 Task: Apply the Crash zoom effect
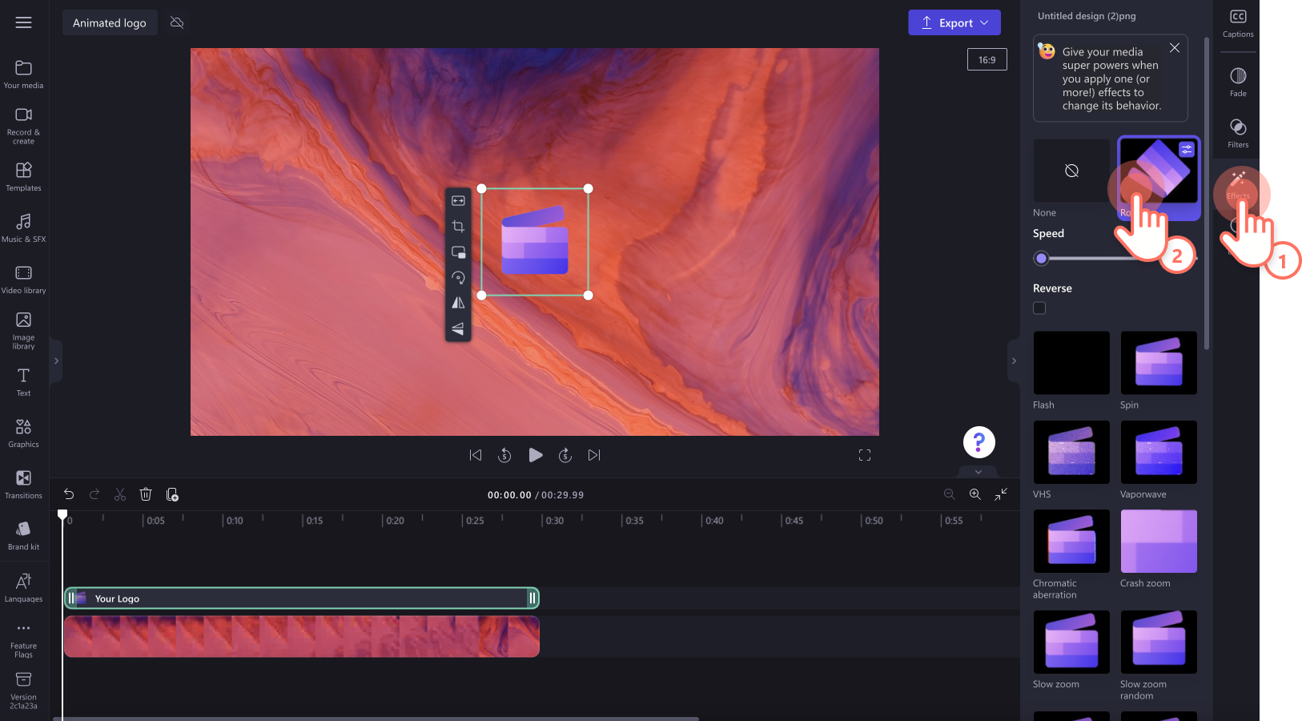click(x=1159, y=541)
